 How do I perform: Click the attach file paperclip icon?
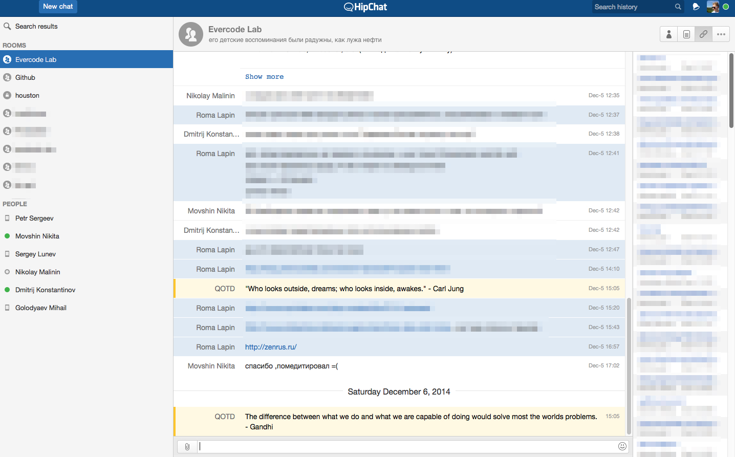coord(187,446)
